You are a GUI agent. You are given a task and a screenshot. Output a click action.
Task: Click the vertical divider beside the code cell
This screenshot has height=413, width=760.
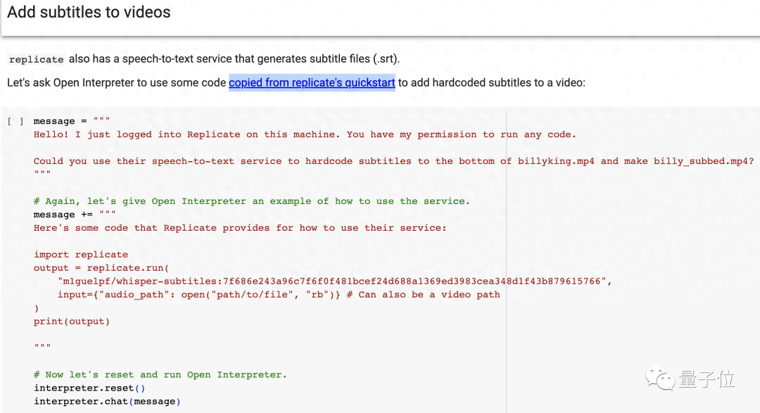(506, 260)
